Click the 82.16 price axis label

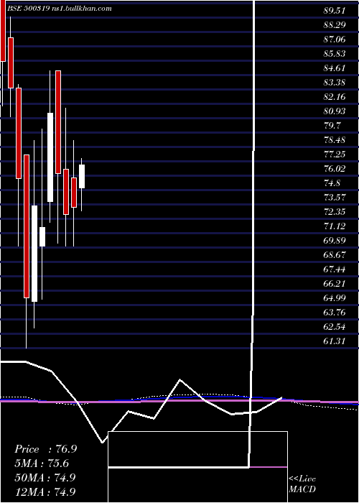click(x=335, y=97)
